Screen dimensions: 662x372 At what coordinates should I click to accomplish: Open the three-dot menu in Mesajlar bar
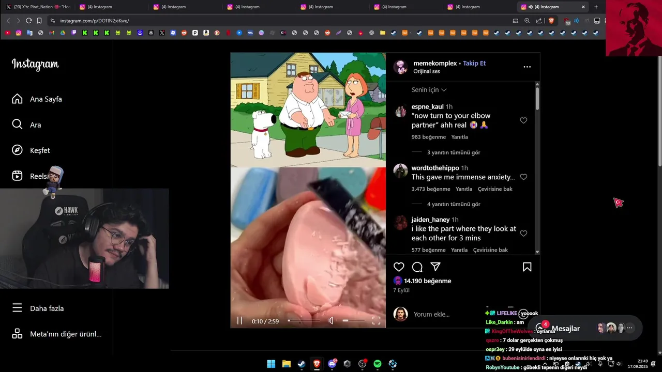click(x=629, y=328)
